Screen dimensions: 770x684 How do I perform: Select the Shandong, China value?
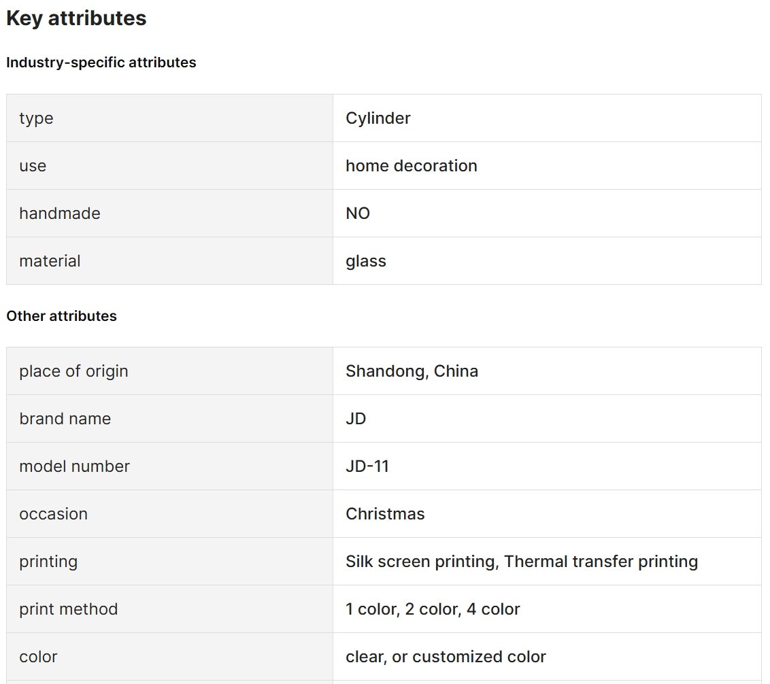tap(412, 371)
